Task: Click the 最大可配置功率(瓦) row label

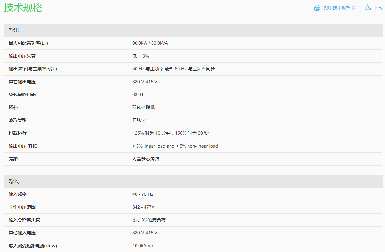Action: tap(28, 43)
